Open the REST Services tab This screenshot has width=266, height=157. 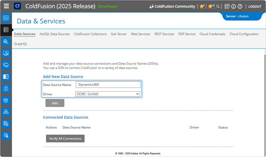164,34
